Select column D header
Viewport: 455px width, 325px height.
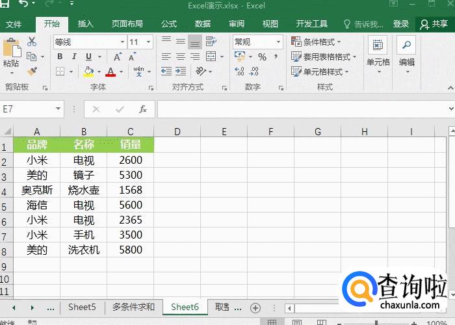[x=177, y=131]
